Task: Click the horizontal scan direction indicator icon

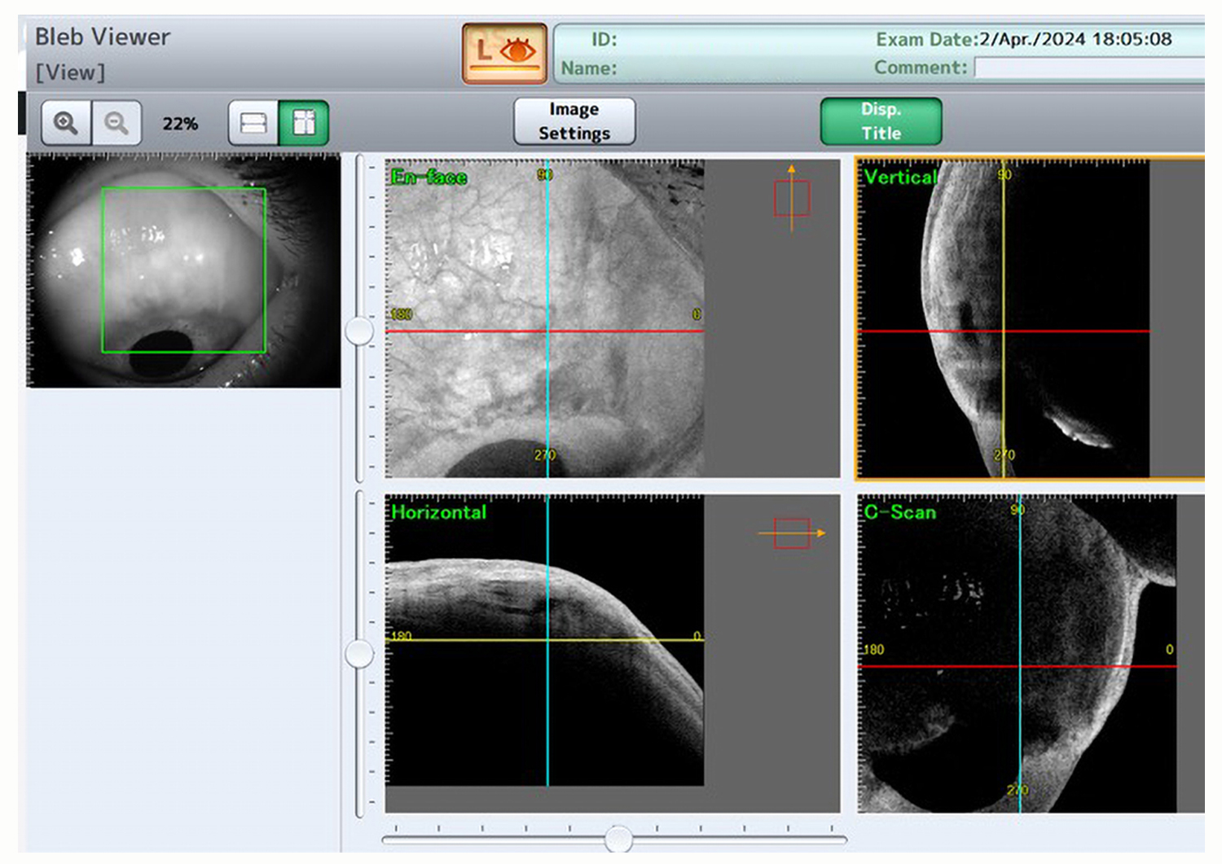Action: click(792, 533)
